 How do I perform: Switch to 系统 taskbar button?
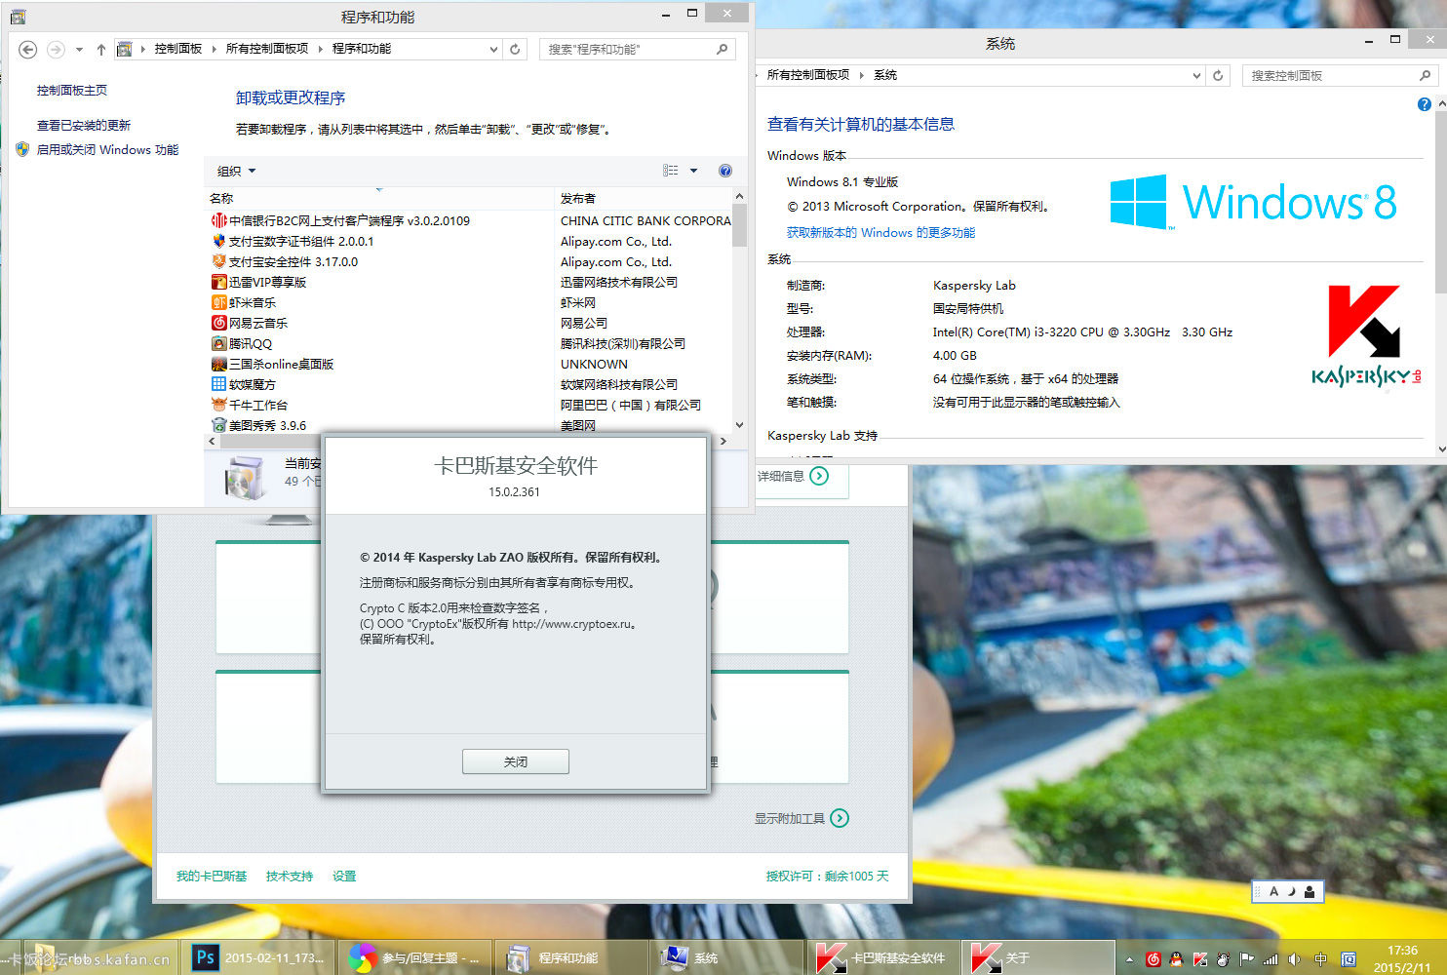pyautogui.click(x=728, y=957)
